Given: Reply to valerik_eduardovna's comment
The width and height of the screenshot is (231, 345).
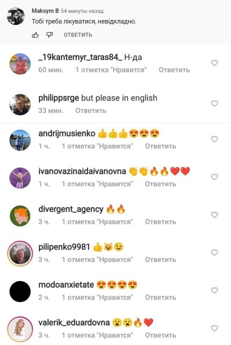Looking at the screenshot, I should click(x=161, y=335).
